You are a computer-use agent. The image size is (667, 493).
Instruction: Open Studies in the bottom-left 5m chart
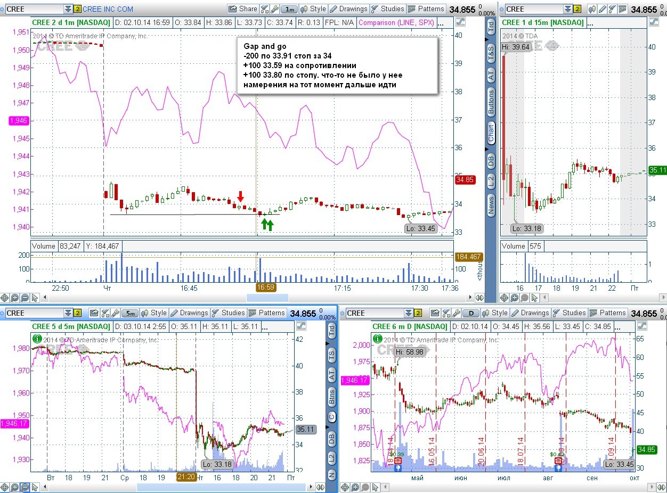[x=228, y=313]
